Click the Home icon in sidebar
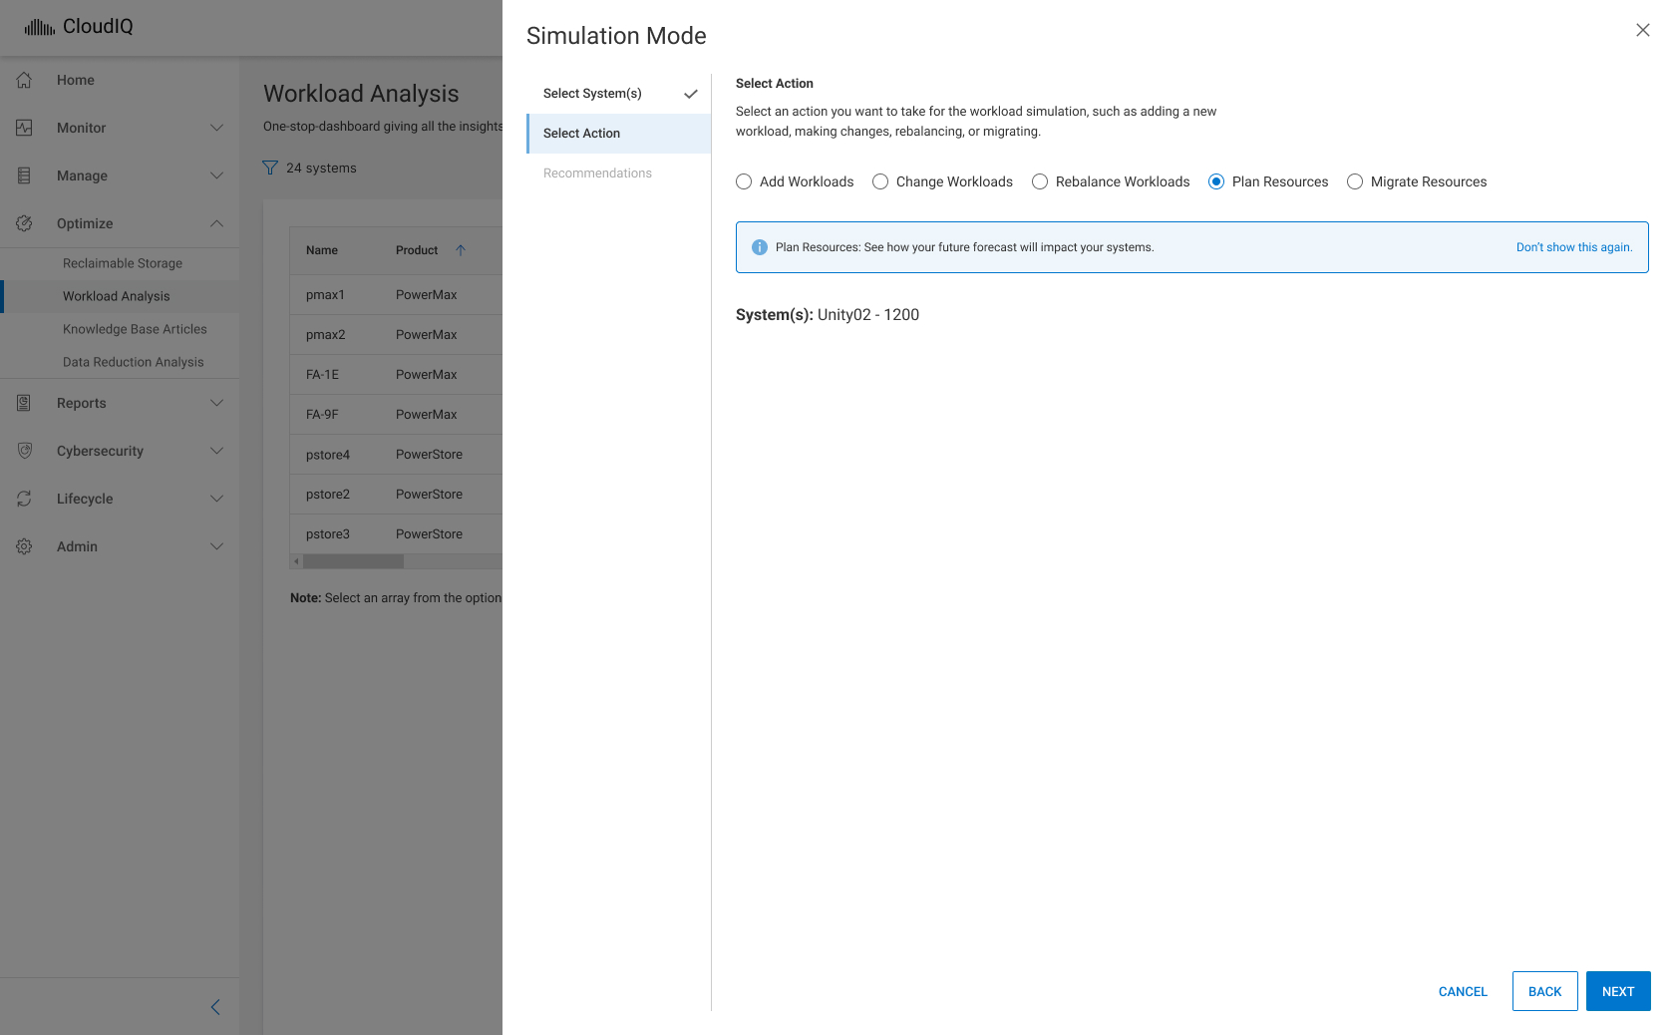Viewport: 1675px width, 1035px height. click(24, 80)
